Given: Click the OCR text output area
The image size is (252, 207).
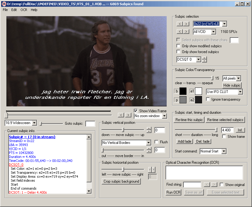Looking at the screenshot, I should pos(204,173).
